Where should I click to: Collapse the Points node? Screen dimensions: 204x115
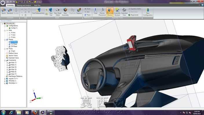pos(5,49)
